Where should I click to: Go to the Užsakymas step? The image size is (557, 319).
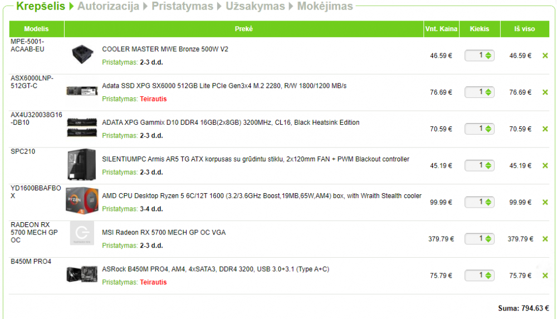point(256,6)
